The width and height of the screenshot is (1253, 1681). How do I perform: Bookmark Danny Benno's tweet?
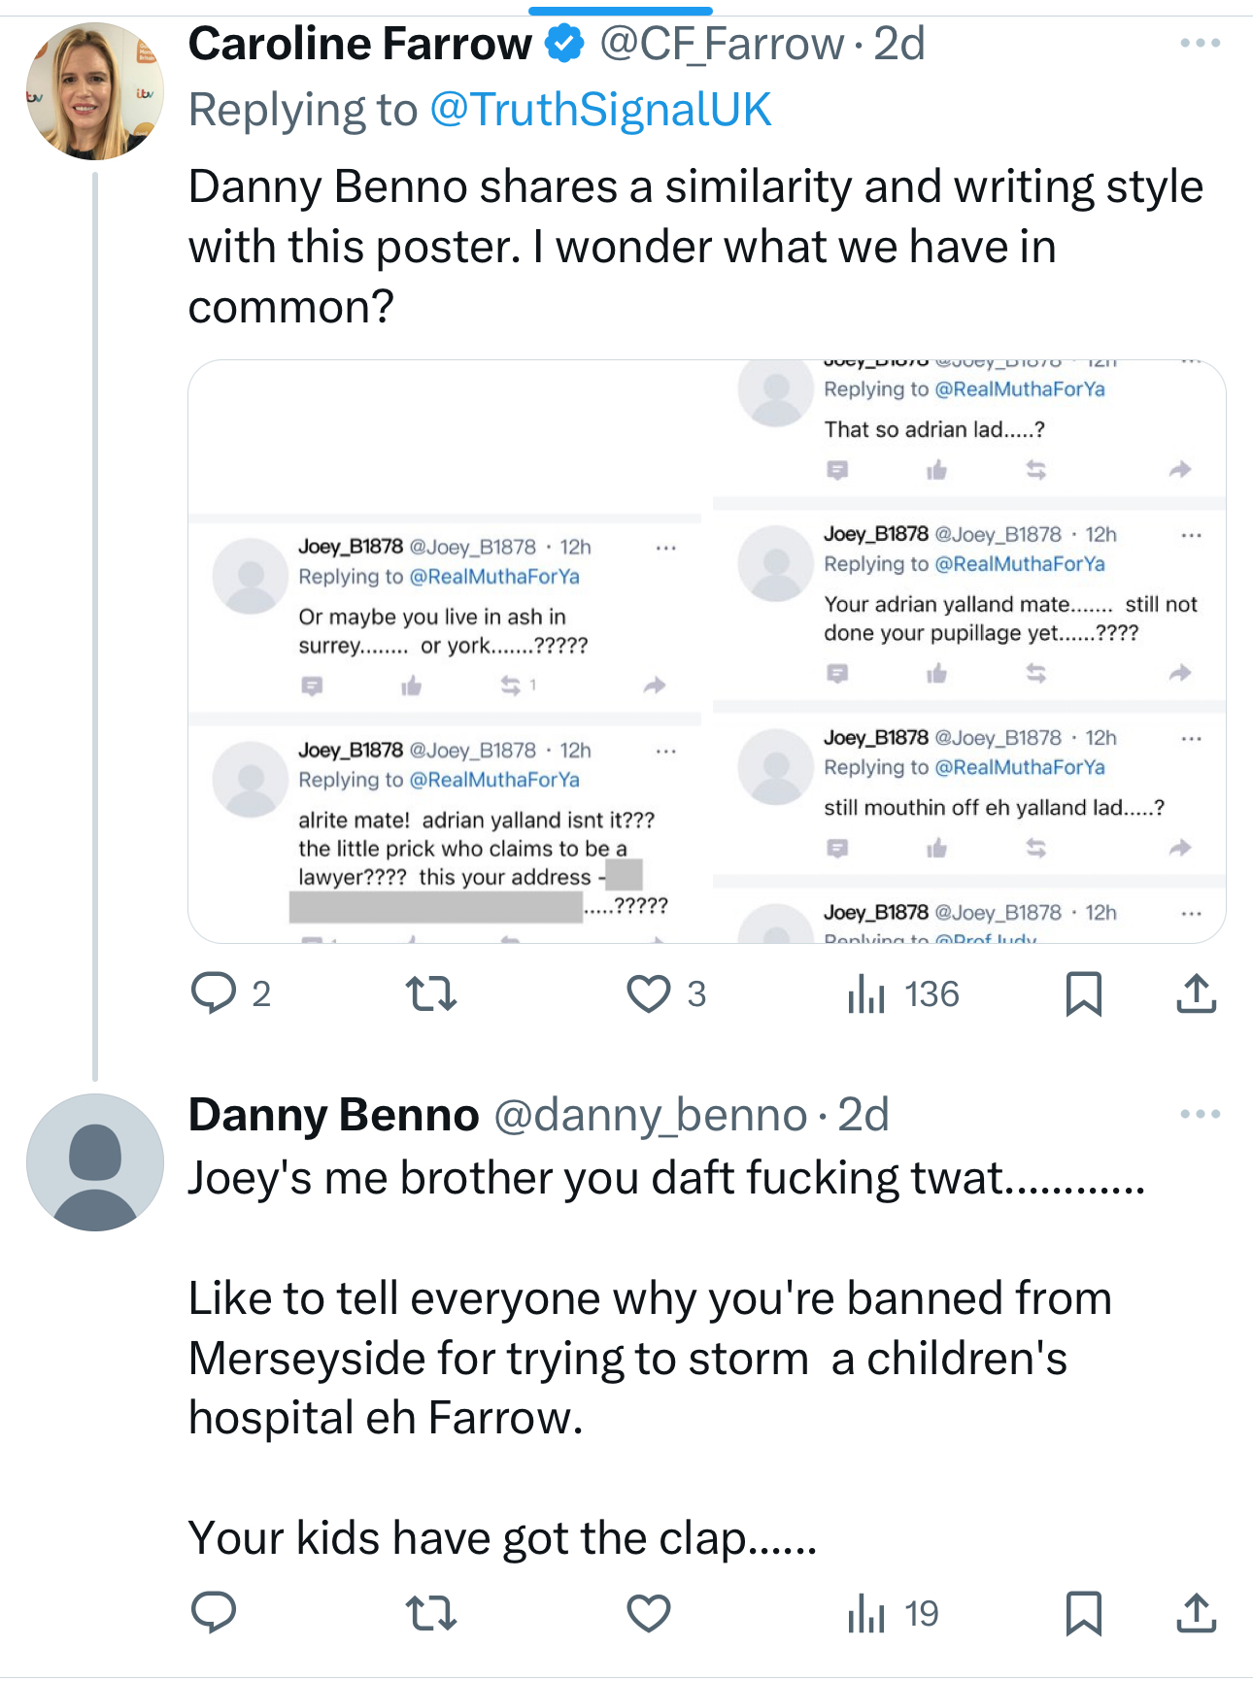[x=1083, y=1613]
